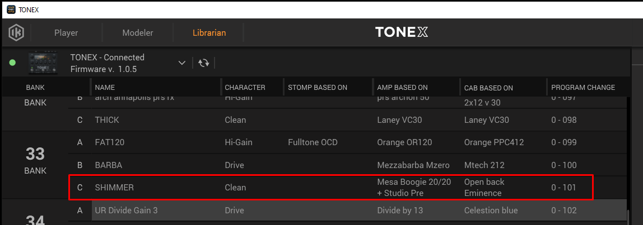Click the IK Multimedia logo icon
Image resolution: width=643 pixels, height=225 pixels.
point(16,33)
